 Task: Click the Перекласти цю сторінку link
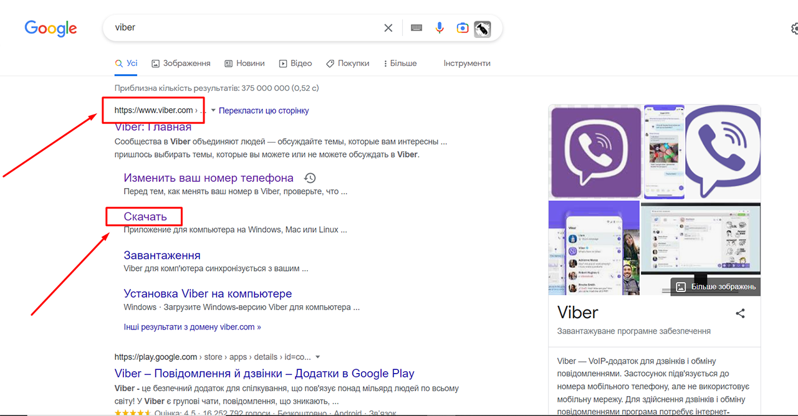264,111
